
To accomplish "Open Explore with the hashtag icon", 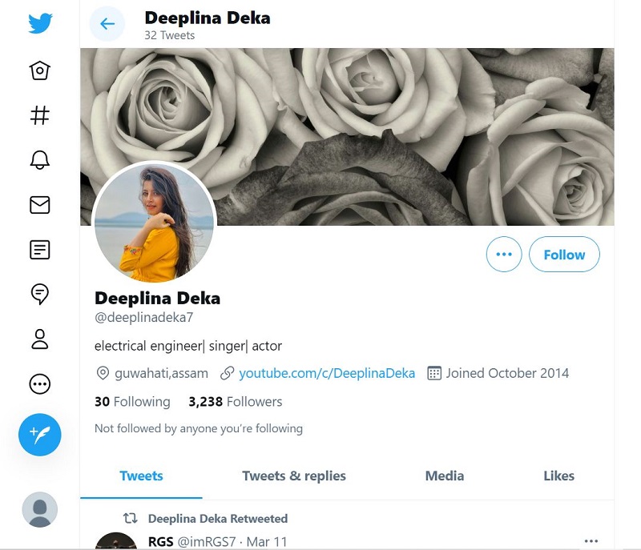I will pos(39,115).
